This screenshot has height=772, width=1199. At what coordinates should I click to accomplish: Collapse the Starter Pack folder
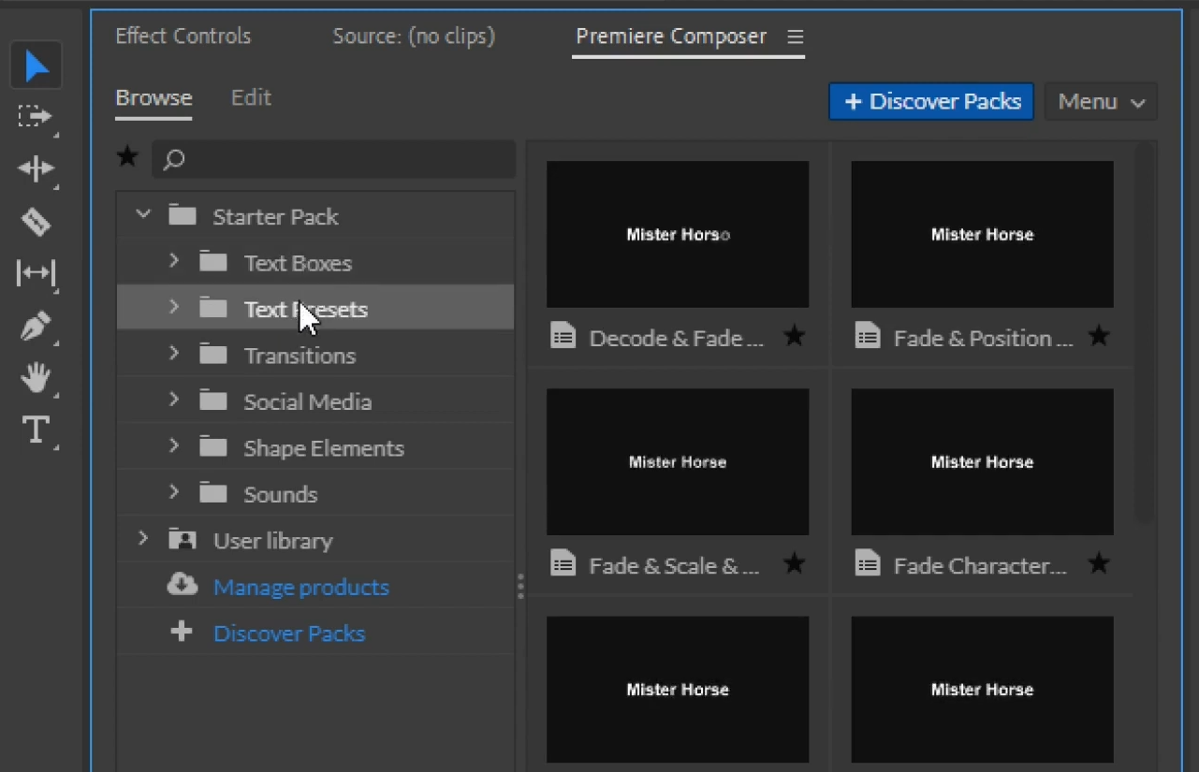coord(143,215)
